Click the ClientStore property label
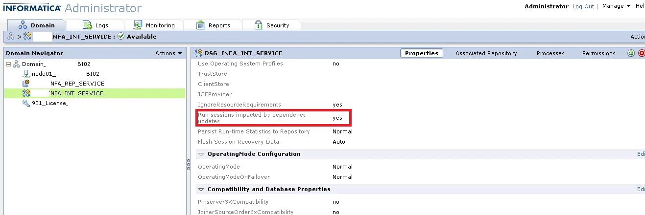This screenshot has width=645, height=215. tap(213, 84)
